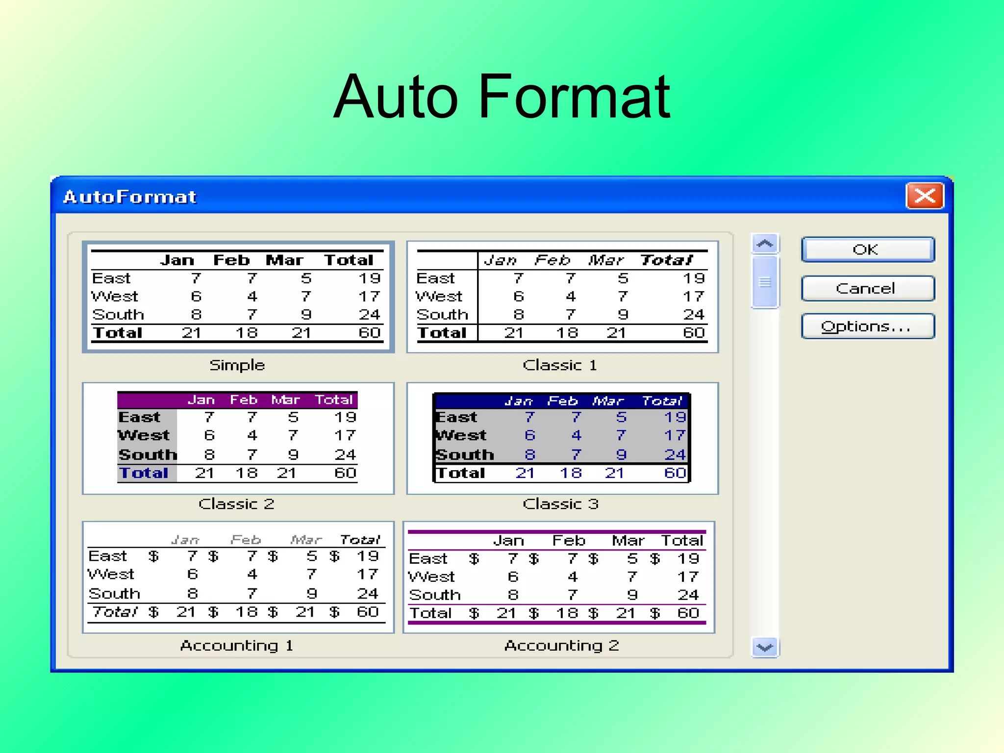Click the OK button

pos(868,250)
